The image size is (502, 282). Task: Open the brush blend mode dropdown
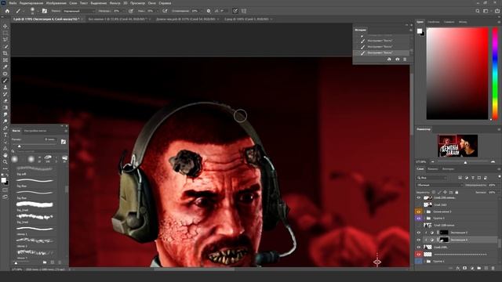point(78,11)
